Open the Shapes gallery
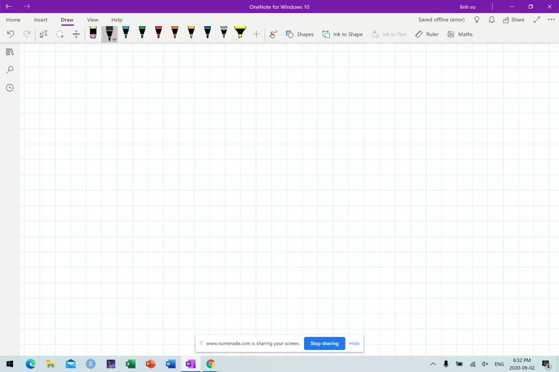 coord(300,34)
